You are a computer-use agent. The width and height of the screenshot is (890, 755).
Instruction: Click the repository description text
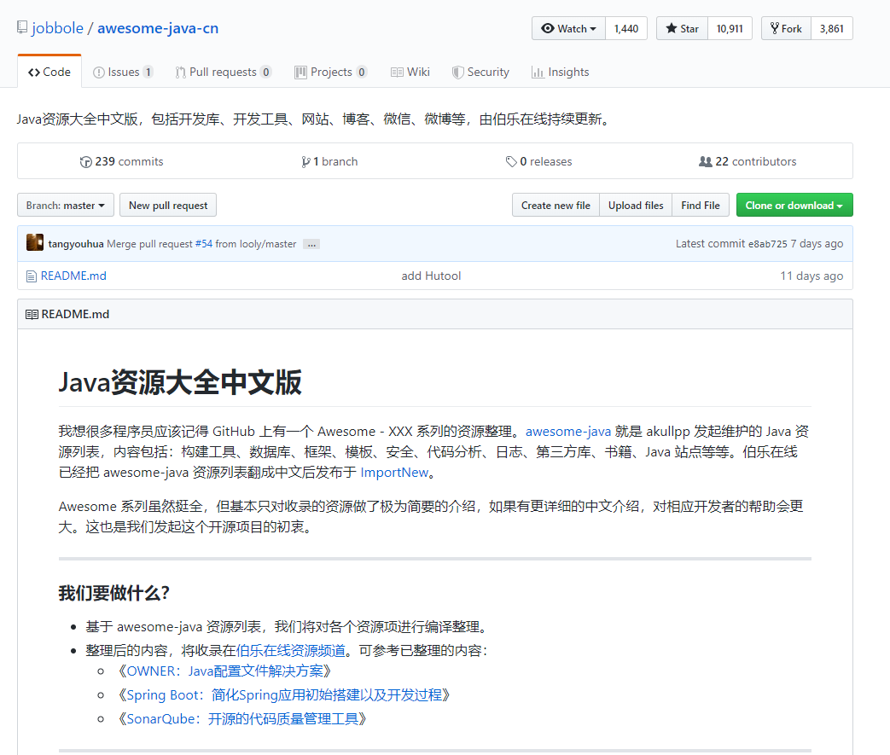tap(315, 119)
